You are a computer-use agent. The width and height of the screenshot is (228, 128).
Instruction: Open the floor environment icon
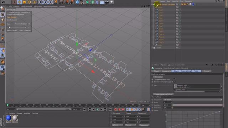[102, 2]
